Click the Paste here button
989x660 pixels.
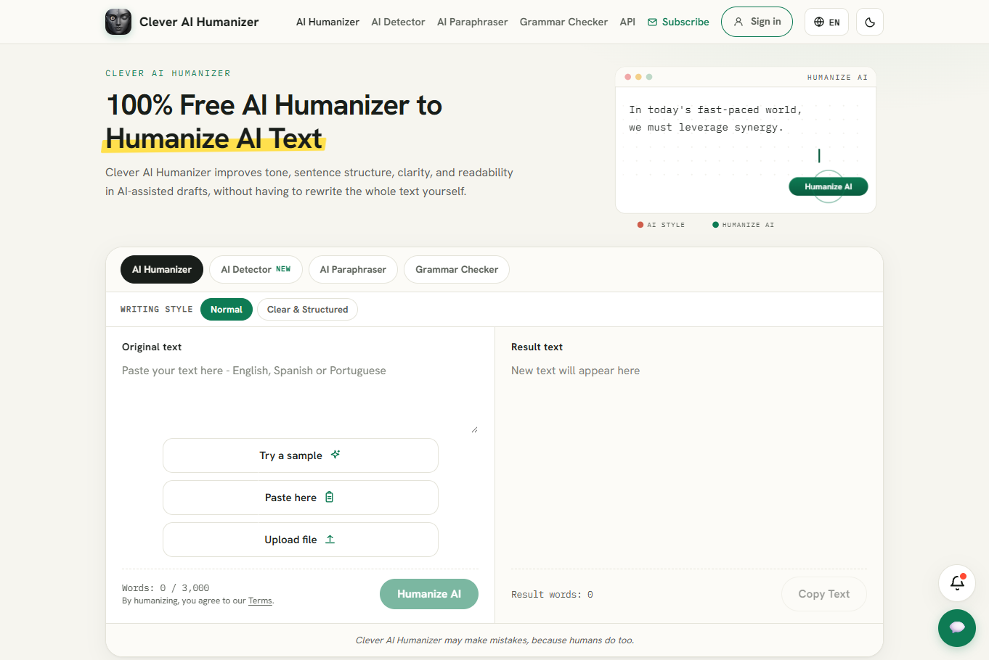[x=301, y=498]
